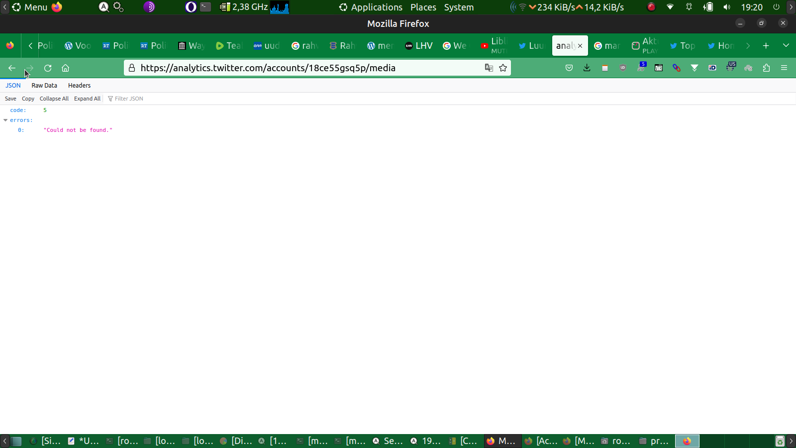Click the blue-red chain link extension icon
The image size is (796, 448).
pyautogui.click(x=677, y=68)
